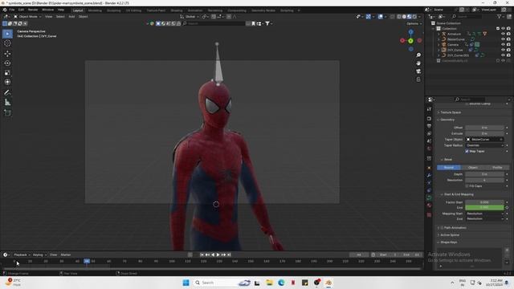
Task: Collapse the Bevel subpanel
Action: click(448, 160)
